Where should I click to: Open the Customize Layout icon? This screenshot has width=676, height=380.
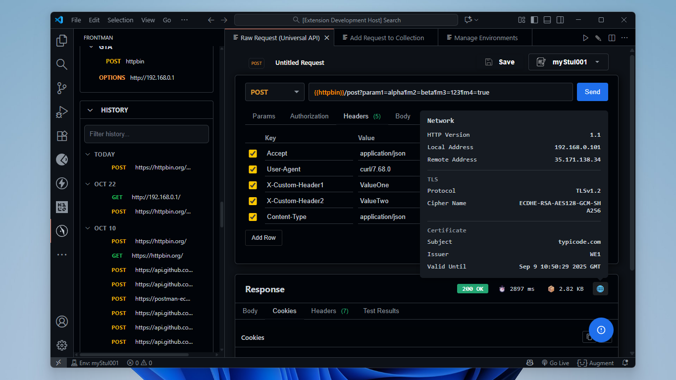[x=521, y=20]
